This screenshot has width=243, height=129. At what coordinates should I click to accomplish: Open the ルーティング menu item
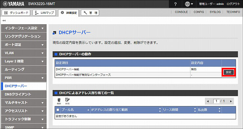point(24,69)
